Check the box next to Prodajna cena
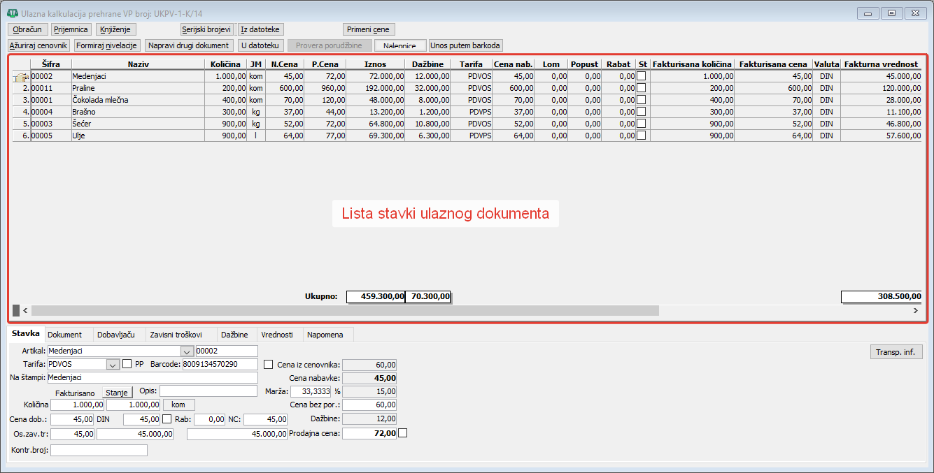The width and height of the screenshot is (934, 473). pos(402,433)
